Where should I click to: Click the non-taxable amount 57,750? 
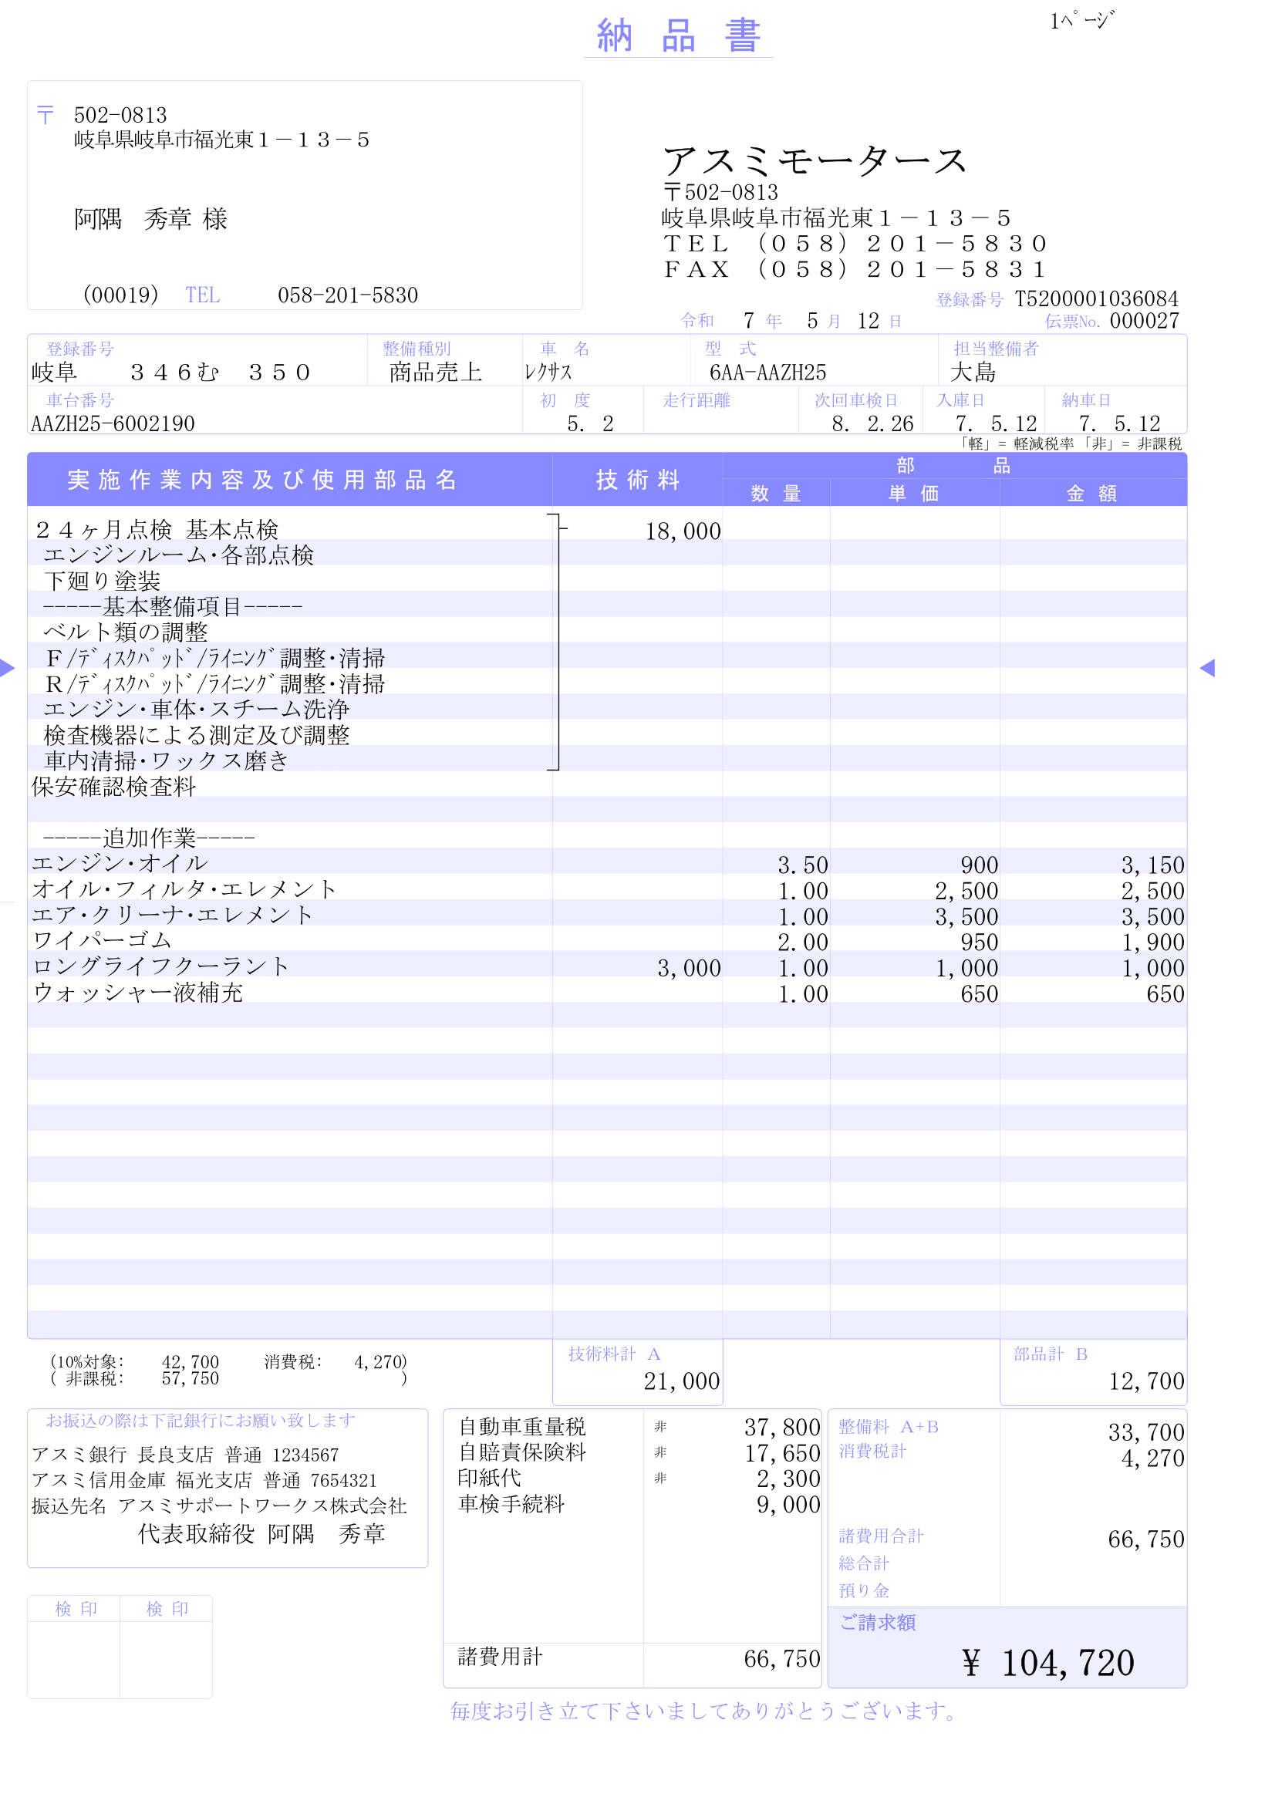click(190, 1379)
